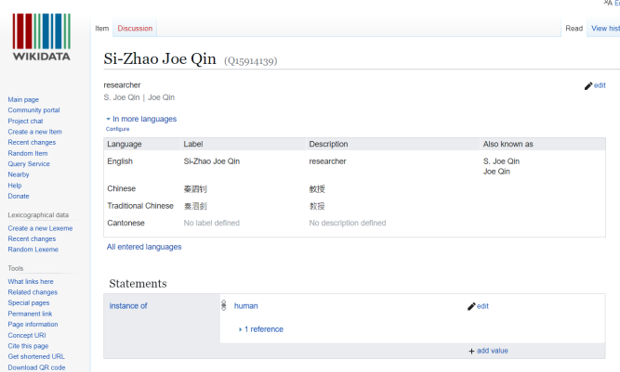The height and width of the screenshot is (372, 620).
Task: Click Concept URI link
Action: (x=27, y=335)
